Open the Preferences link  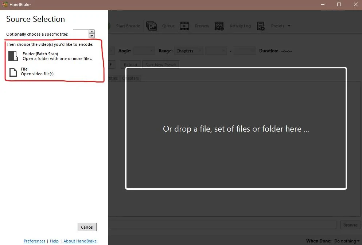point(34,241)
